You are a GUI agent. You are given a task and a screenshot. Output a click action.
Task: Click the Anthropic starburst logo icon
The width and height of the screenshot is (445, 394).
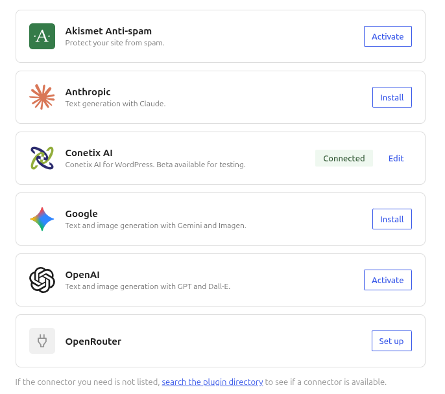pyautogui.click(x=42, y=97)
